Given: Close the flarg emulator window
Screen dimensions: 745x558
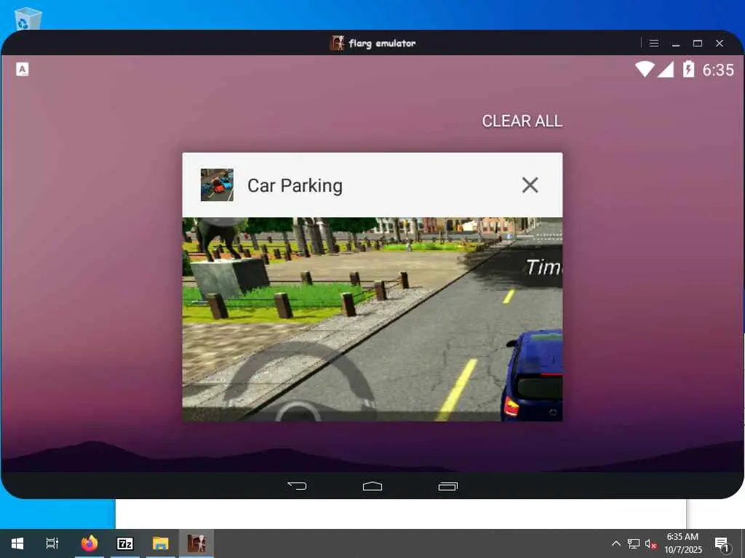Looking at the screenshot, I should point(720,43).
